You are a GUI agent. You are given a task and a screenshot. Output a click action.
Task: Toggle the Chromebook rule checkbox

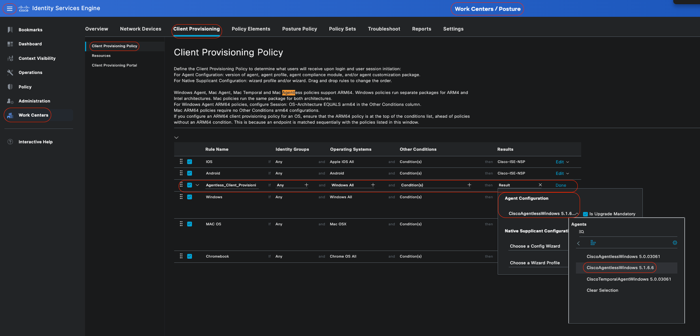(x=190, y=256)
